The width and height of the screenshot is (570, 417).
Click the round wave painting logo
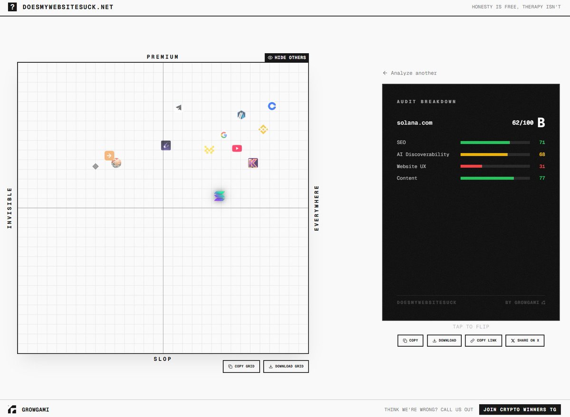116,163
